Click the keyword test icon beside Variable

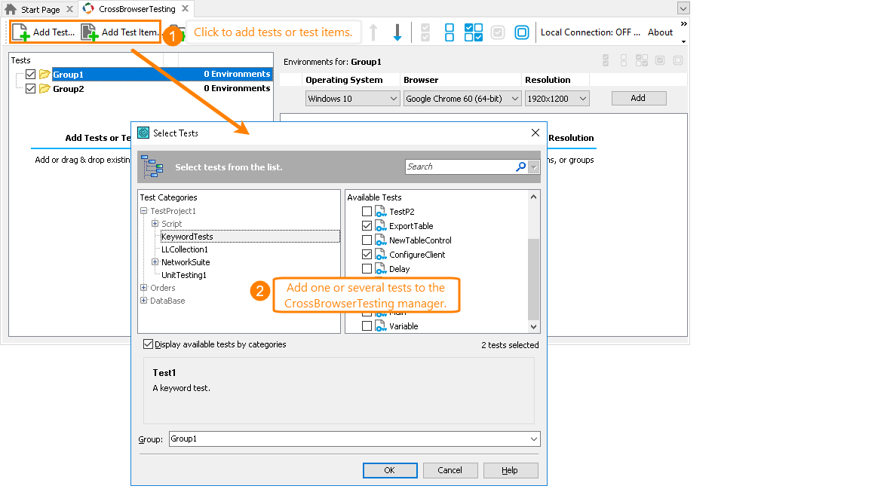point(381,326)
